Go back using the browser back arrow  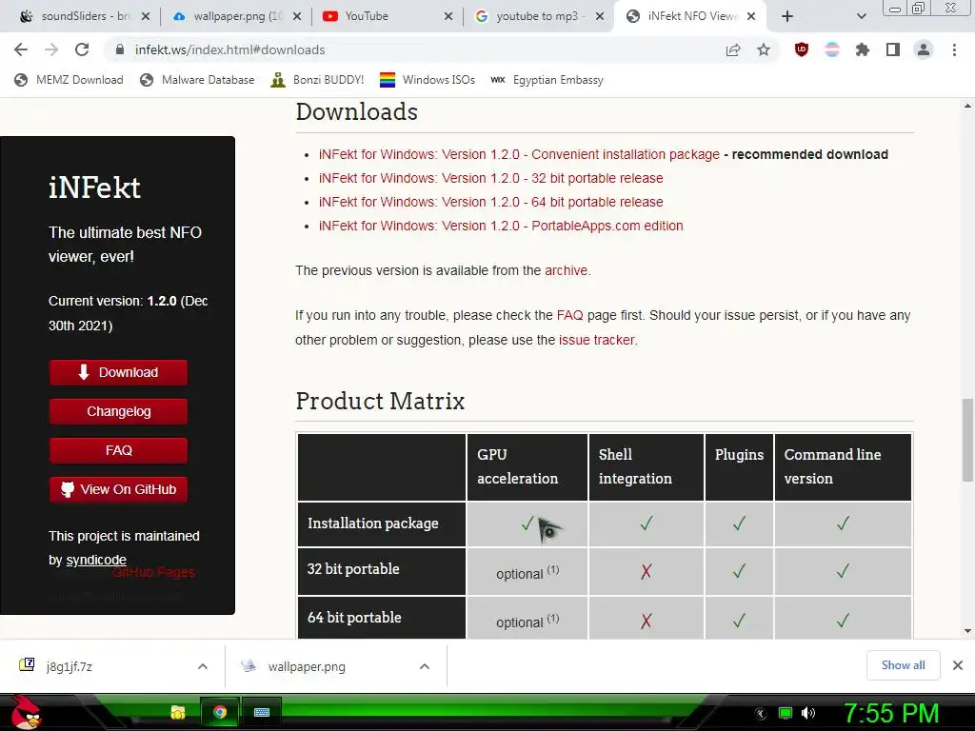(21, 49)
